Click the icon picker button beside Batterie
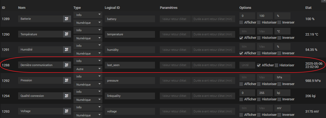The height and width of the screenshot is (118, 326). click(x=67, y=19)
